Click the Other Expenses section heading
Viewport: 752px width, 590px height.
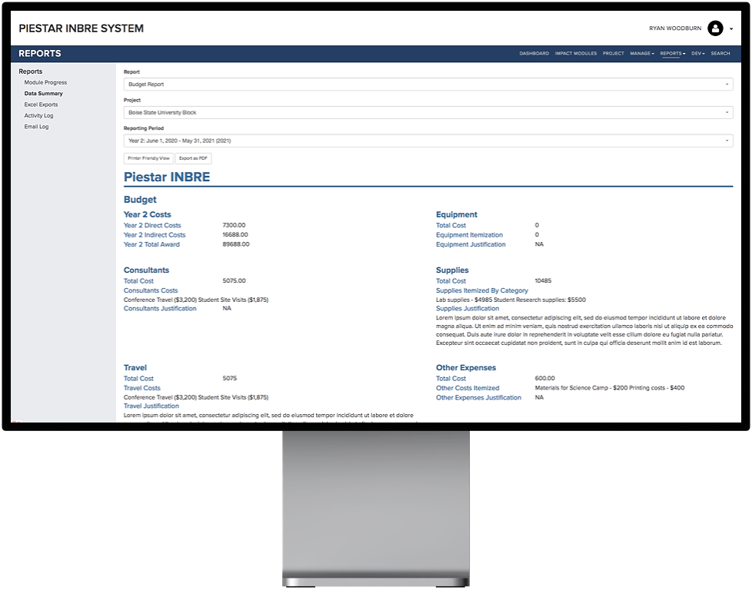click(466, 368)
